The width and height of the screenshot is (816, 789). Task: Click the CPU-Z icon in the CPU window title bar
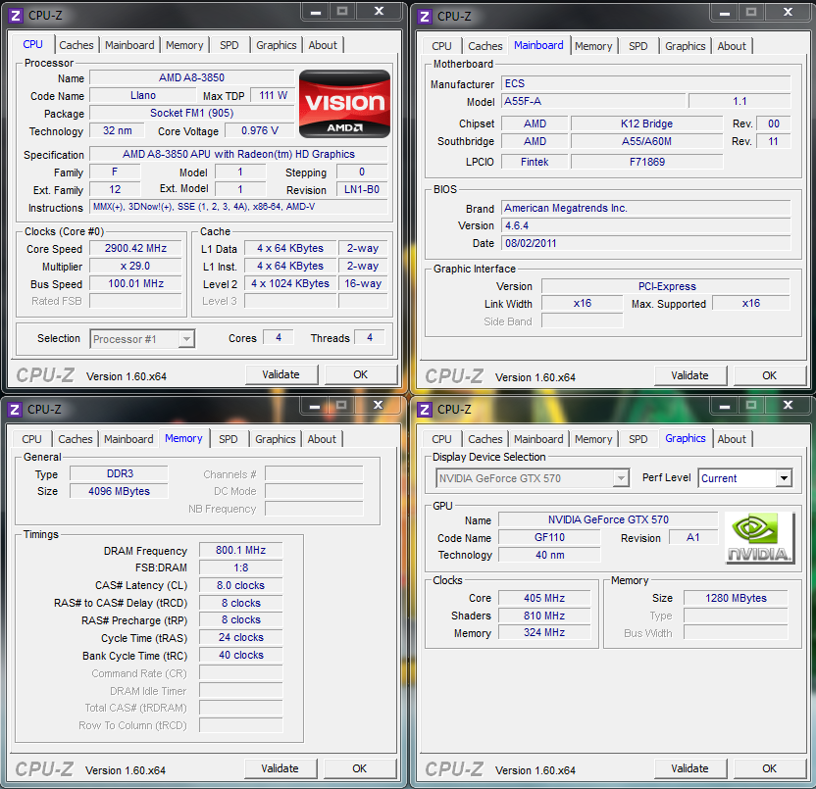pos(15,16)
